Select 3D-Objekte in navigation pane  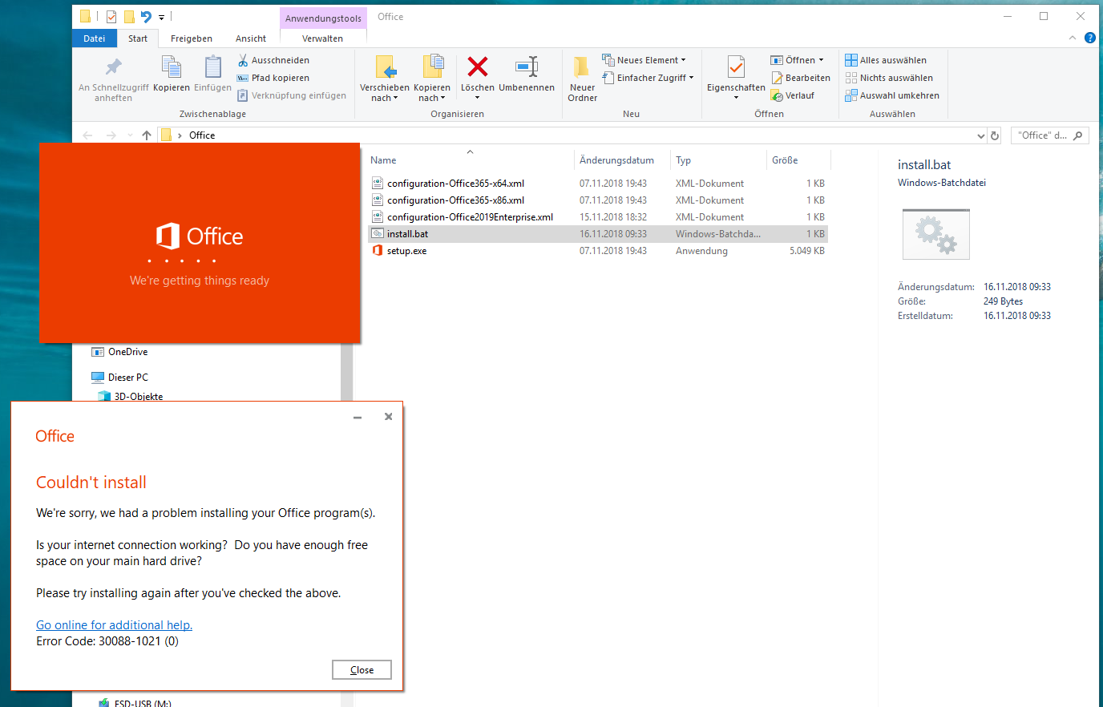point(138,396)
